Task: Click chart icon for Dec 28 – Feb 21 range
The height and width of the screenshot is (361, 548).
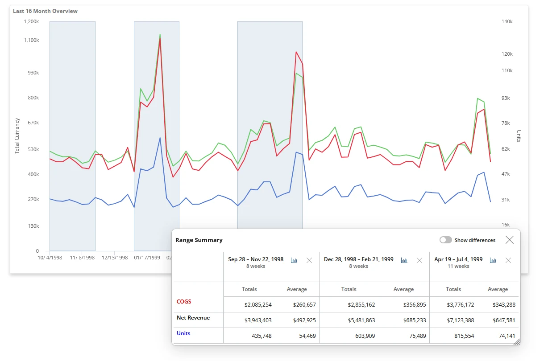Action: tap(404, 260)
